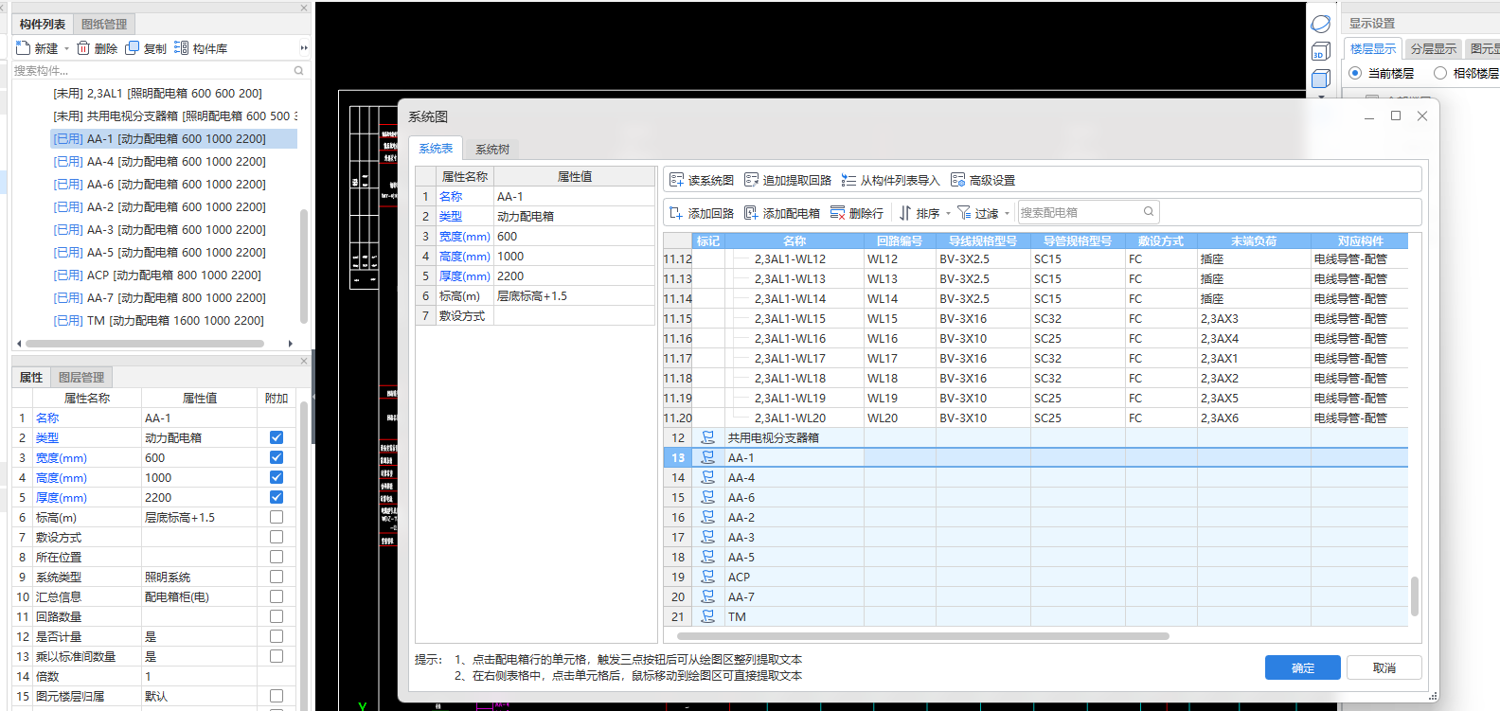
Task: Enable the 附加 checkbox for 敷设方式
Action: pos(277,537)
